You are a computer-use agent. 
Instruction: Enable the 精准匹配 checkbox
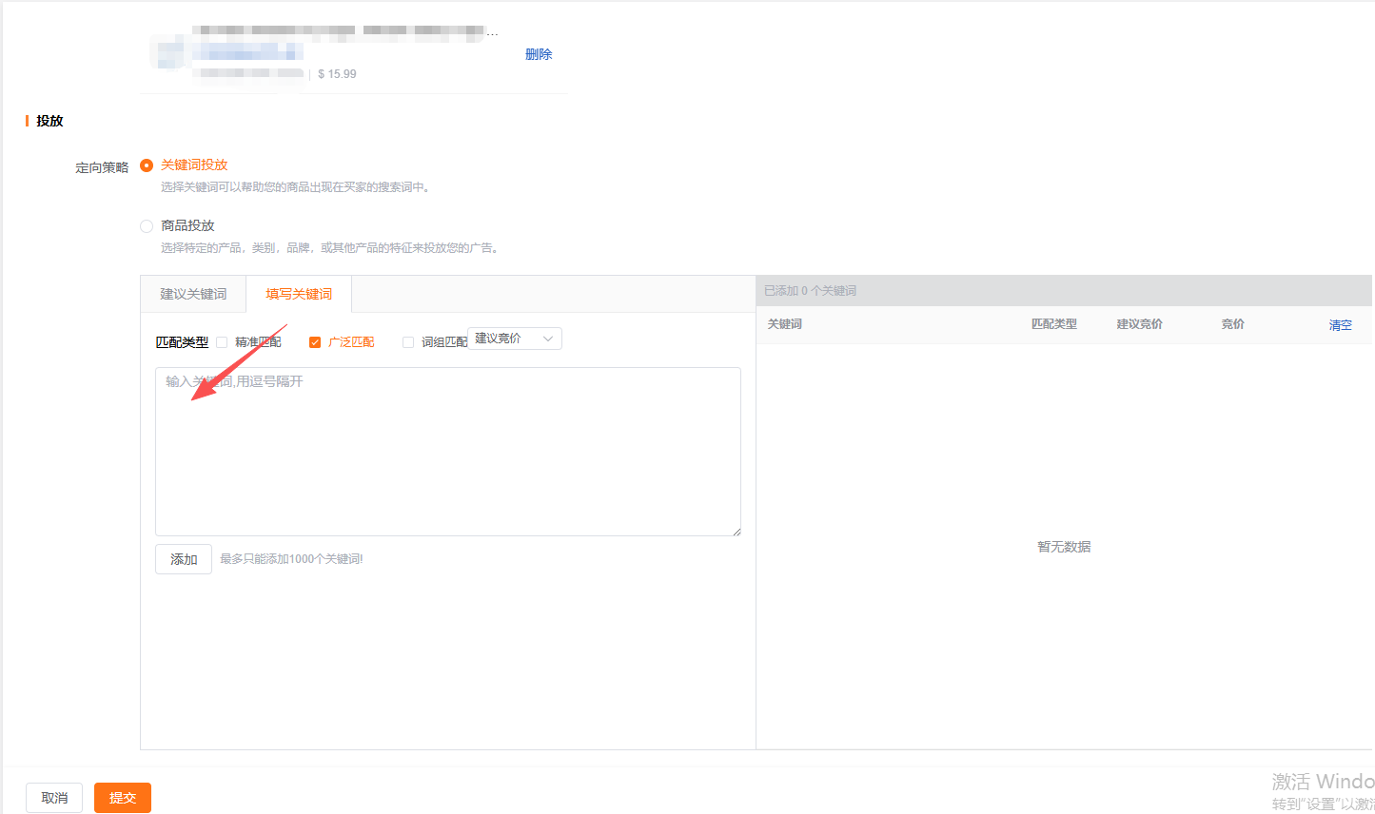[222, 342]
